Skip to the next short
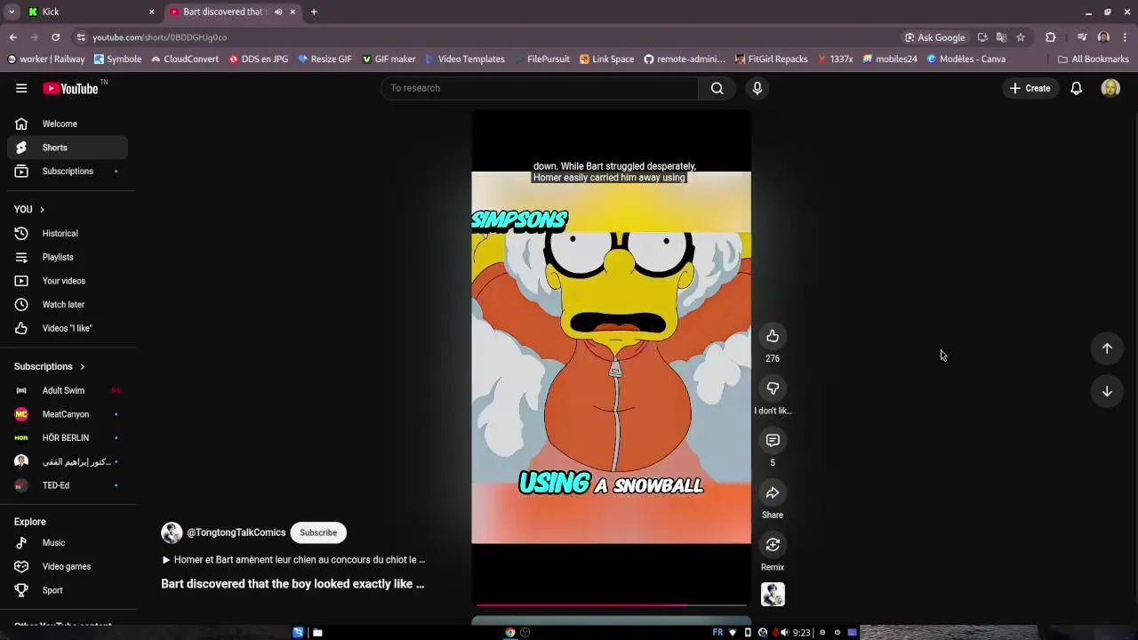The height and width of the screenshot is (640, 1138). (1107, 391)
